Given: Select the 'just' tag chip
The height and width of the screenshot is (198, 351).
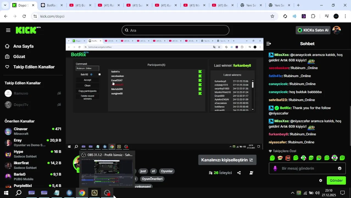Looking at the screenshot, I should coord(143,171).
